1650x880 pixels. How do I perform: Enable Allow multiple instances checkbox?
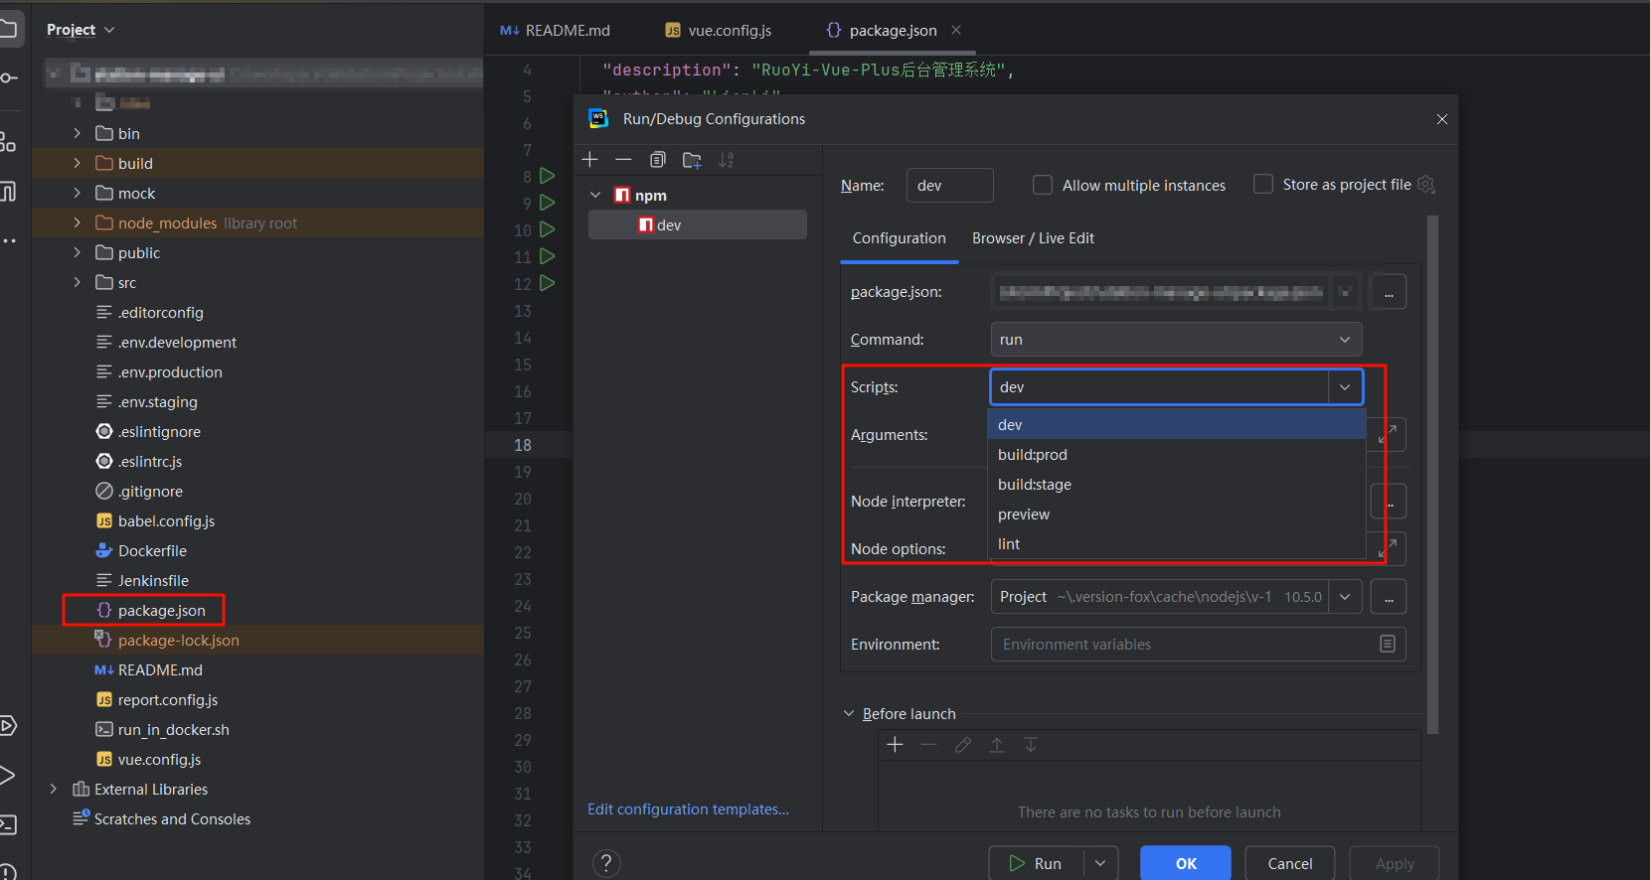point(1043,185)
